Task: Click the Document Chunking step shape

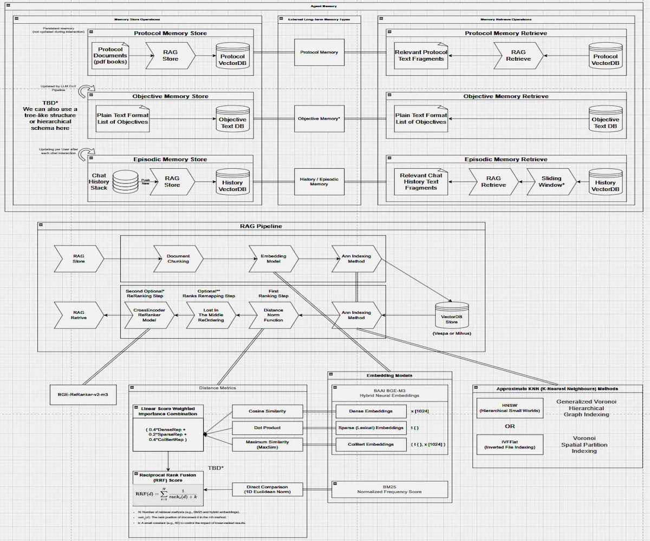Action: [178, 259]
